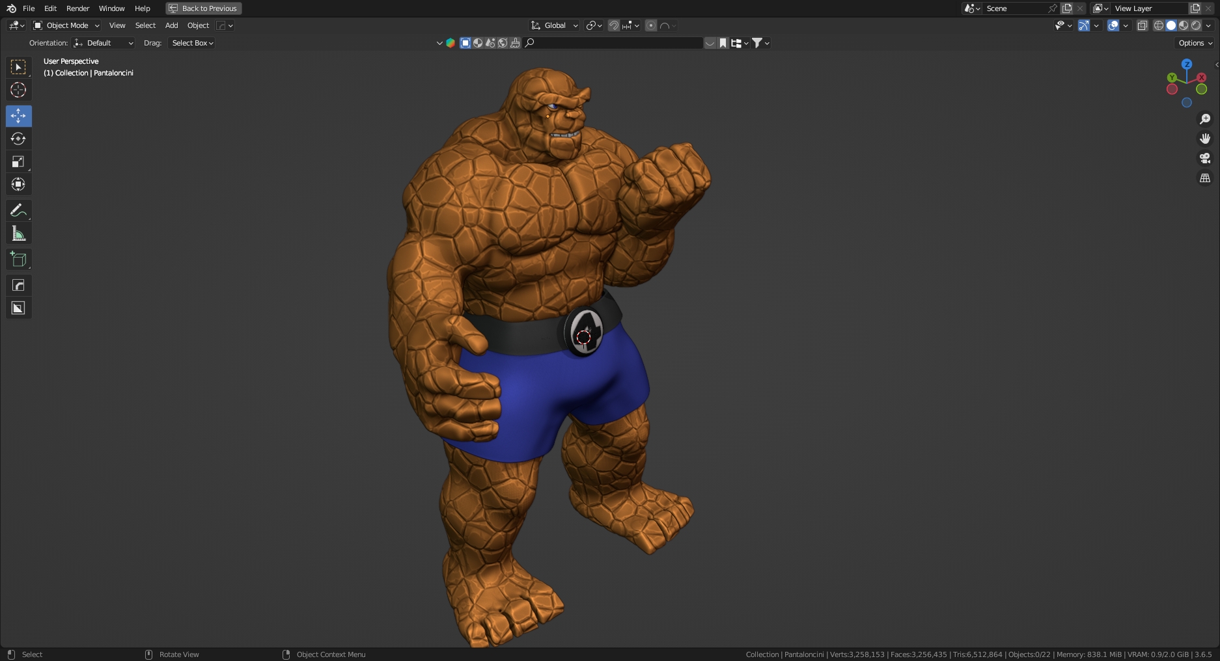The height and width of the screenshot is (661, 1220).
Task: Open the Edit menu
Action: [50, 8]
